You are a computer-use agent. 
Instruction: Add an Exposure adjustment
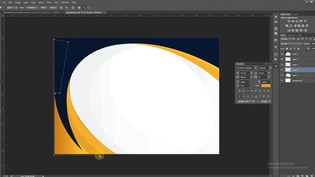coord(301,21)
